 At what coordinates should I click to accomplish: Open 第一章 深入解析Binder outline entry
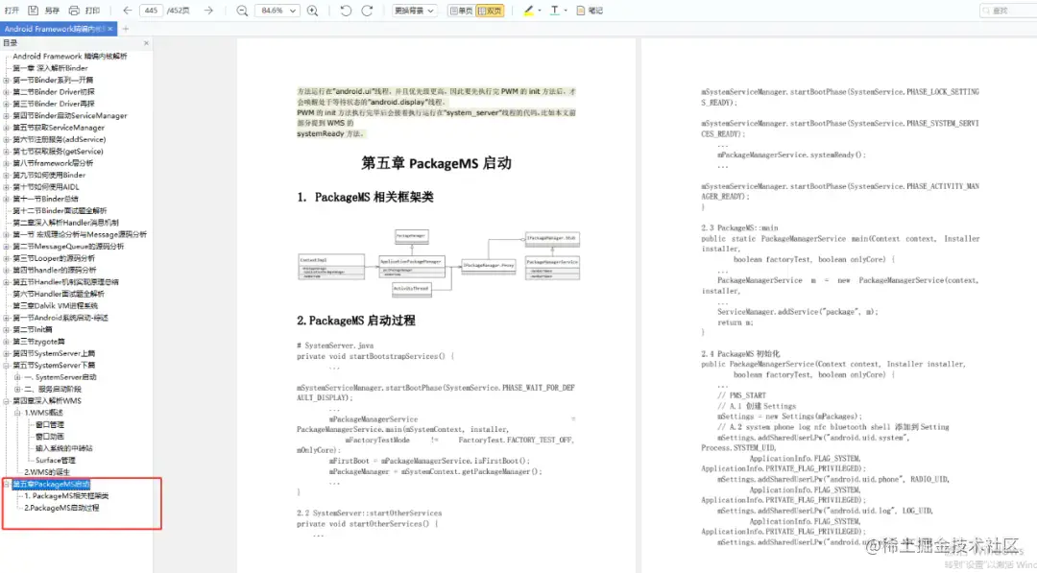pyautogui.click(x=50, y=68)
